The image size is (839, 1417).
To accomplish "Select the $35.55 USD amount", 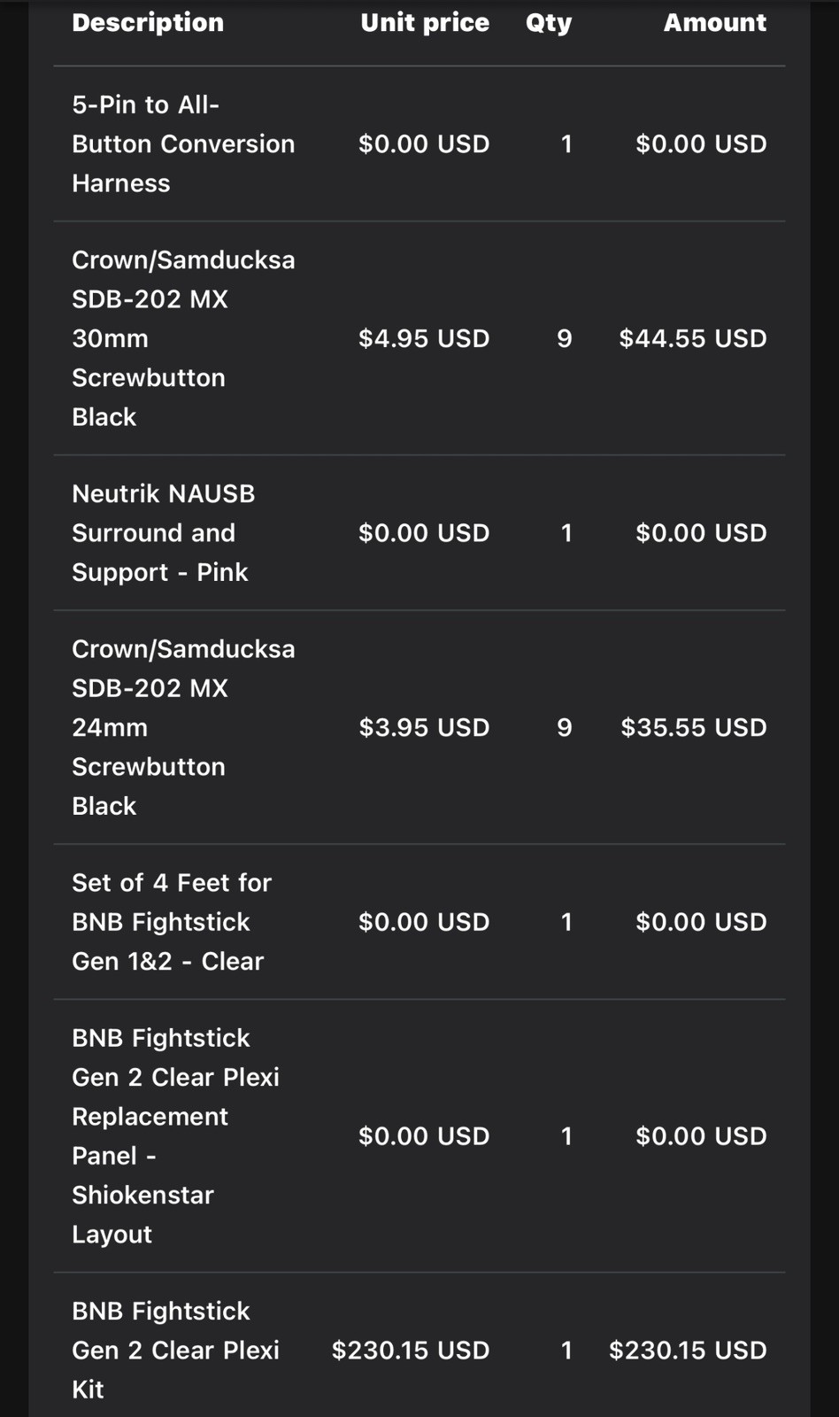I will pyautogui.click(x=693, y=727).
